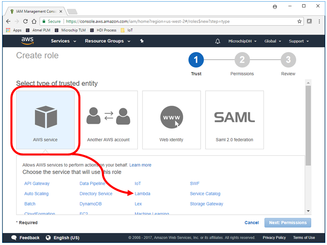Image resolution: width=327 pixels, height=245 pixels.
Task: Open the Support dropdown menu
Action: pos(299,41)
